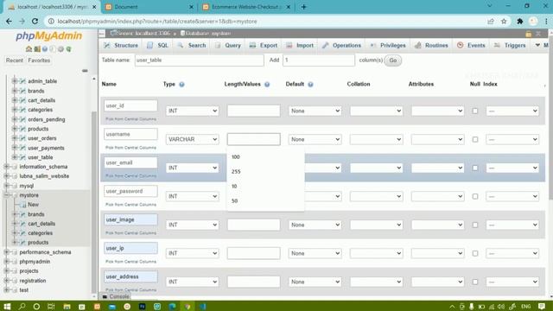Click the Favorites navigation tab
Viewport: 553px width, 311px height.
(39, 60)
